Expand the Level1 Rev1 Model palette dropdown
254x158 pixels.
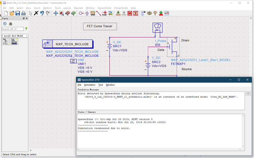27,36
